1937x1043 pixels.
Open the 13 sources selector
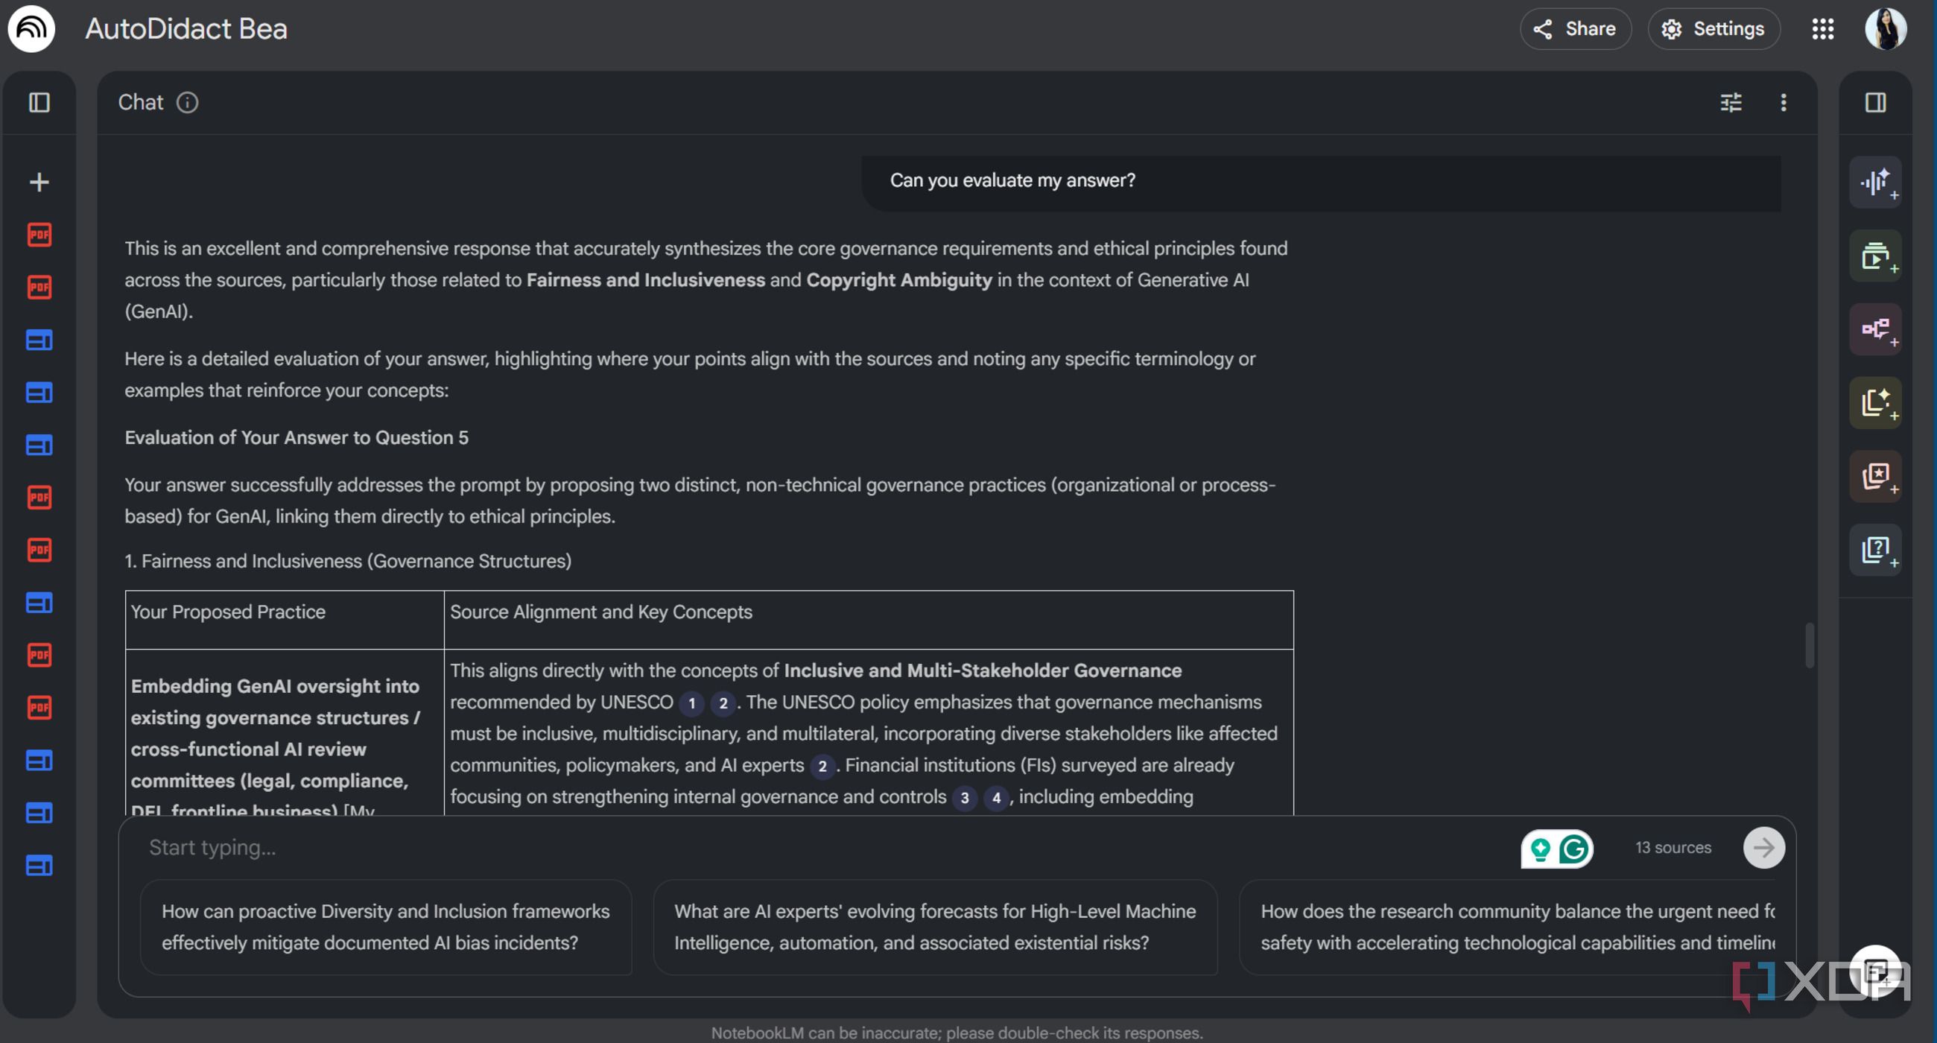pyautogui.click(x=1673, y=848)
